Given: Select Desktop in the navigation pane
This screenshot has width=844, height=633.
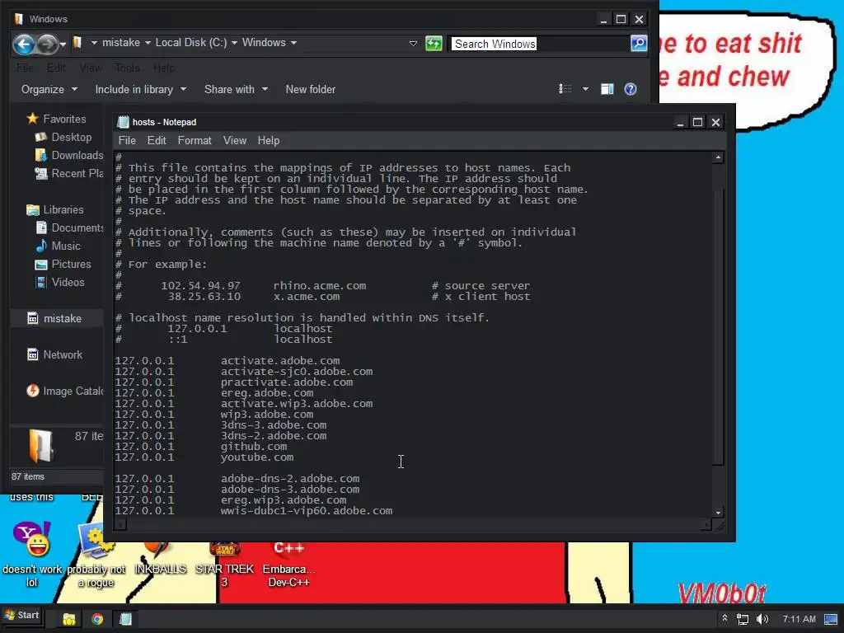Looking at the screenshot, I should pyautogui.click(x=63, y=138).
